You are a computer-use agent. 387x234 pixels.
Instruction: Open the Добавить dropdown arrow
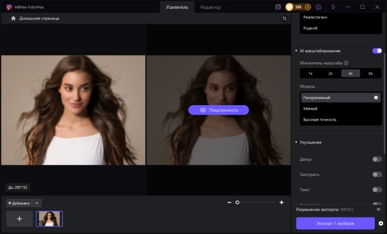(x=37, y=203)
